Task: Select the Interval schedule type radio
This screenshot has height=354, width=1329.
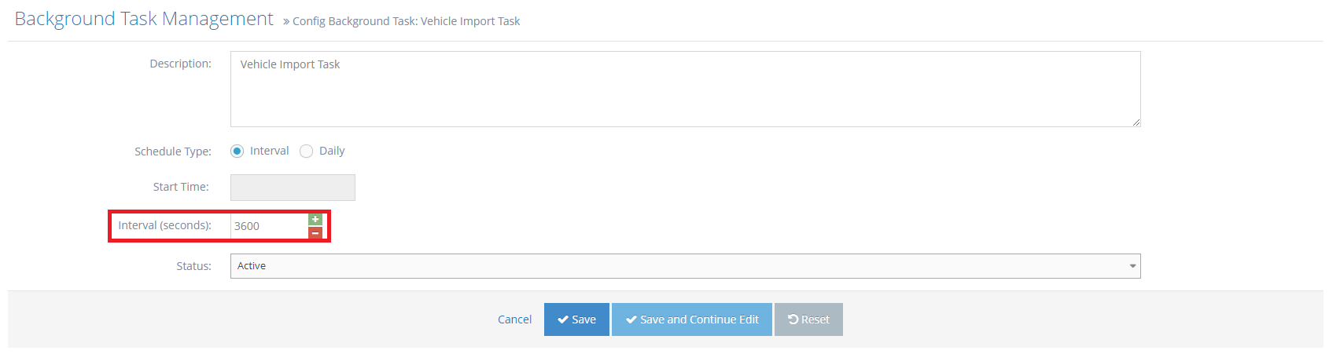Action: (x=237, y=151)
